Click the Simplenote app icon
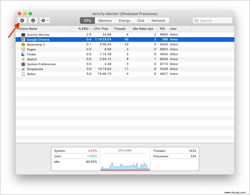The width and height of the screenshot is (250, 195). pyautogui.click(x=23, y=69)
